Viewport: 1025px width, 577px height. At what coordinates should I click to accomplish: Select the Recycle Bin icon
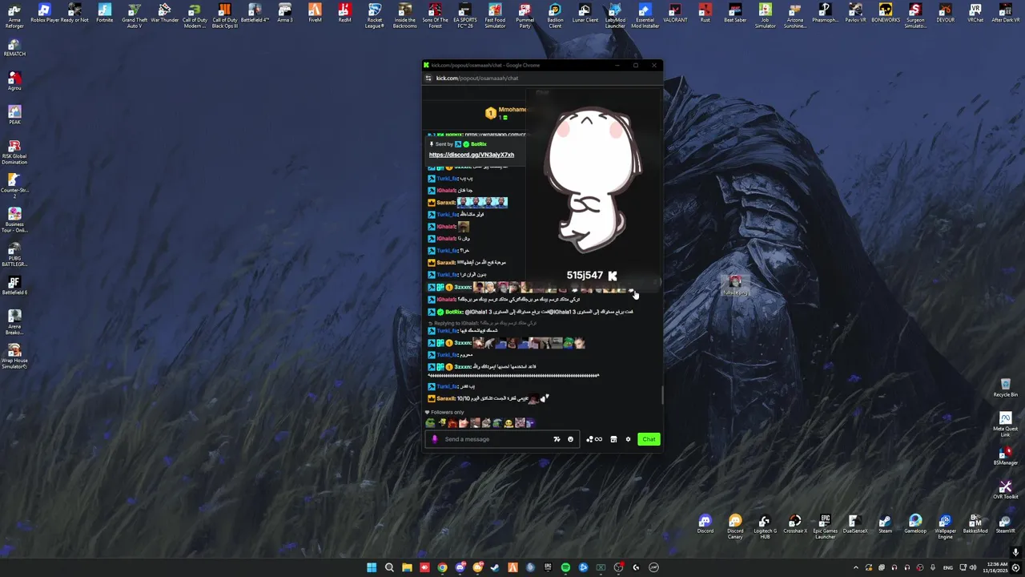click(x=1006, y=388)
